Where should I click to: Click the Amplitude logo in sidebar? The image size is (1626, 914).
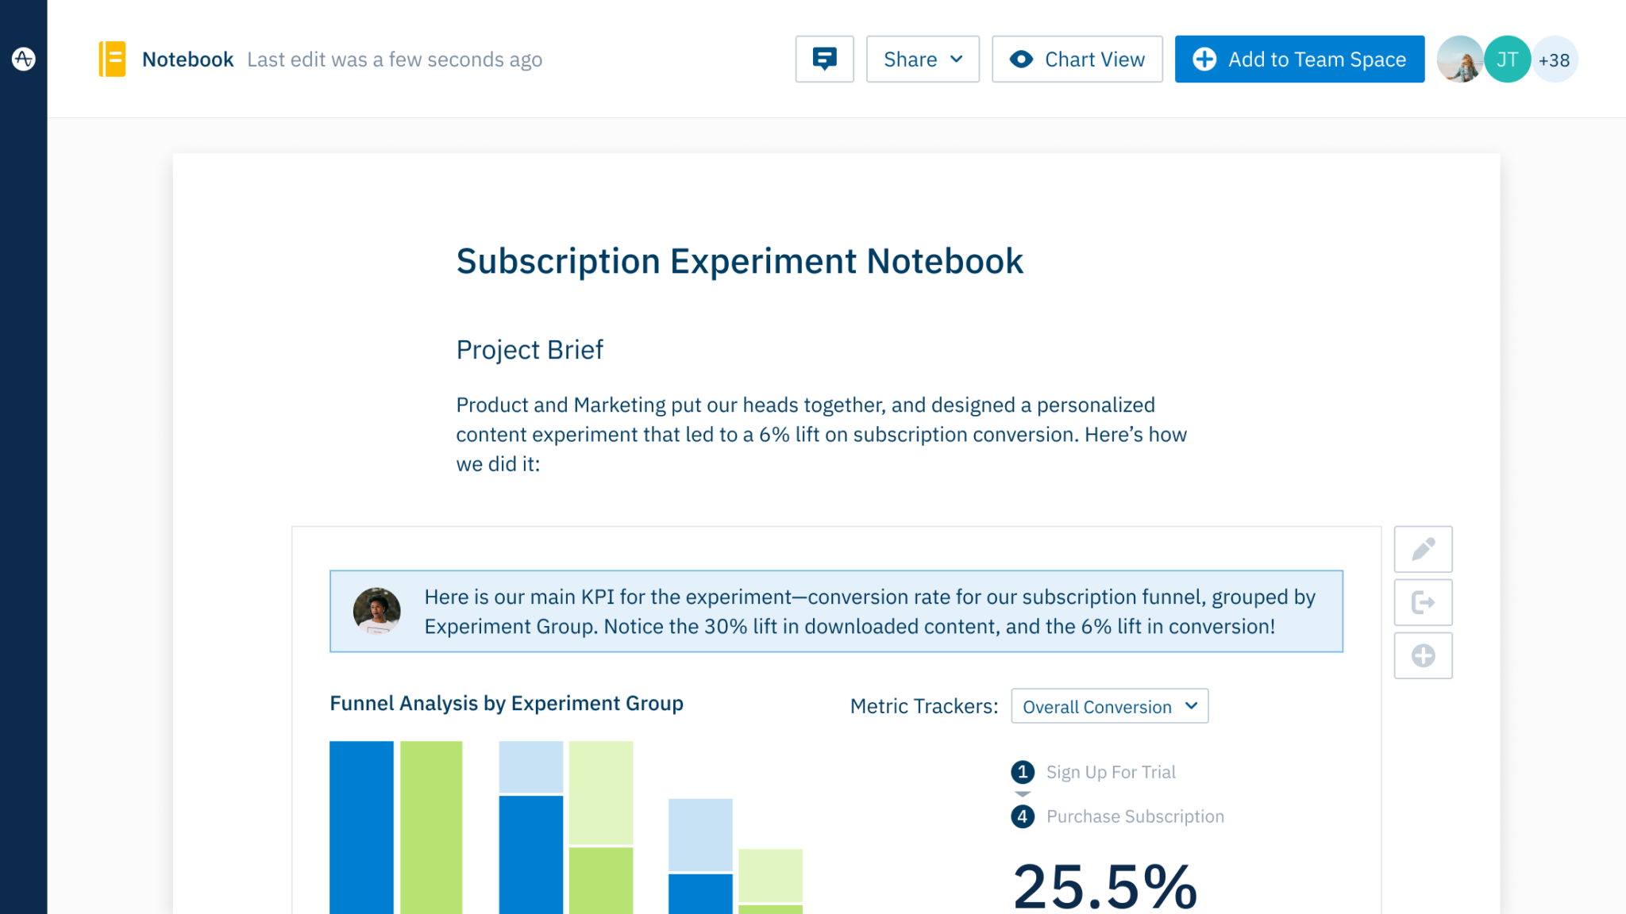(24, 59)
